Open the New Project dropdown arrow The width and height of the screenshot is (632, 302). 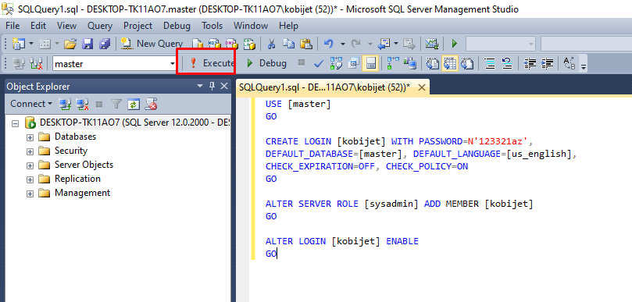click(x=30, y=44)
